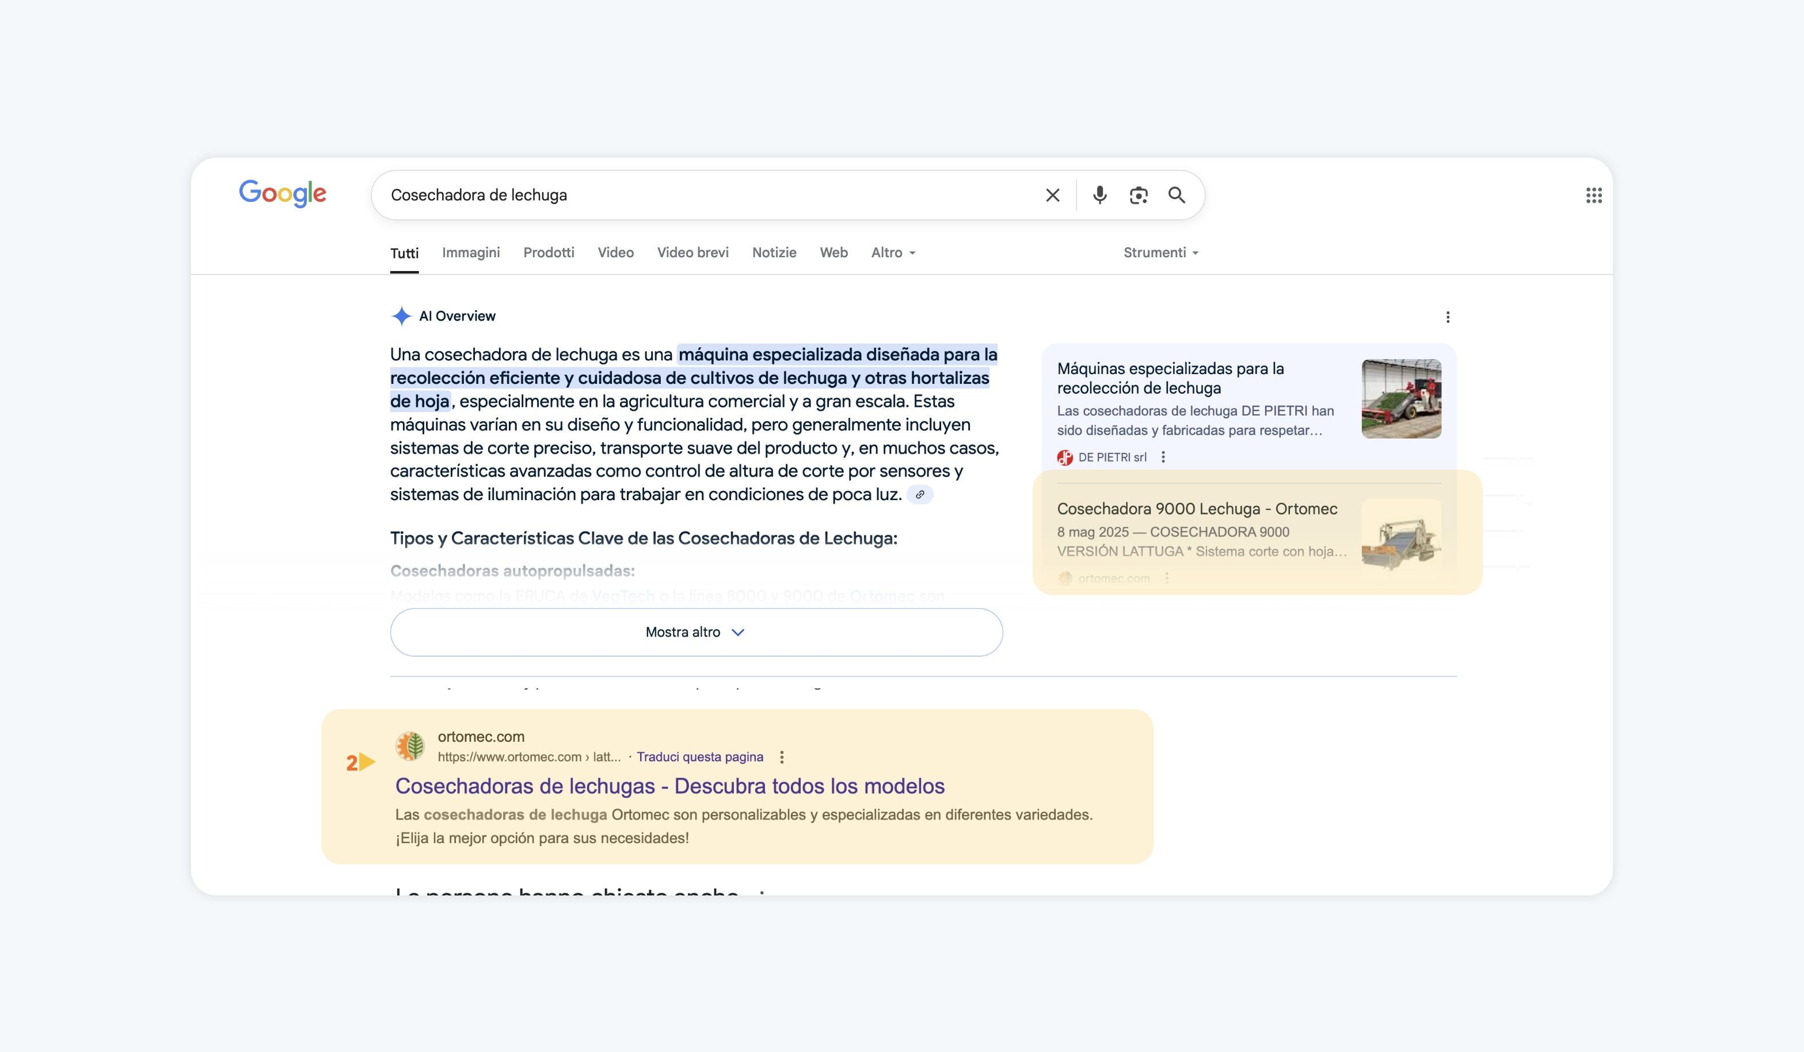Click Traduci questa pagina link
The width and height of the screenshot is (1804, 1052).
pos(700,757)
